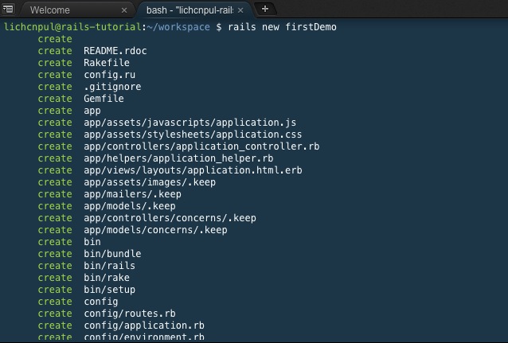Click app/models/.keep line

point(130,206)
